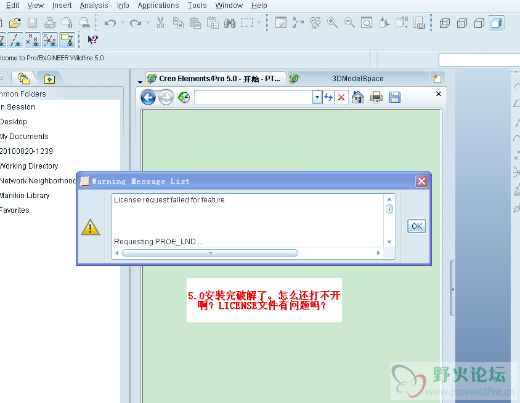
Task: Open the Help menu
Action: (259, 6)
